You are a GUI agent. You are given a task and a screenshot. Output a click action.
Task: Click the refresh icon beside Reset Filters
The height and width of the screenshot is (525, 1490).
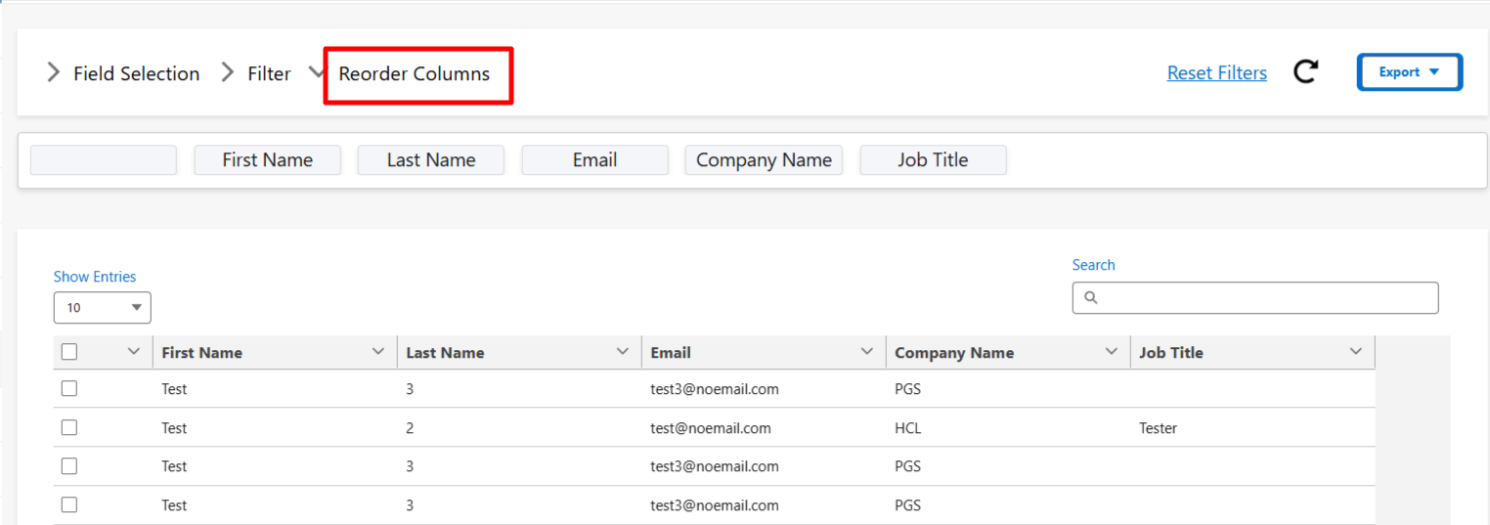click(x=1305, y=71)
